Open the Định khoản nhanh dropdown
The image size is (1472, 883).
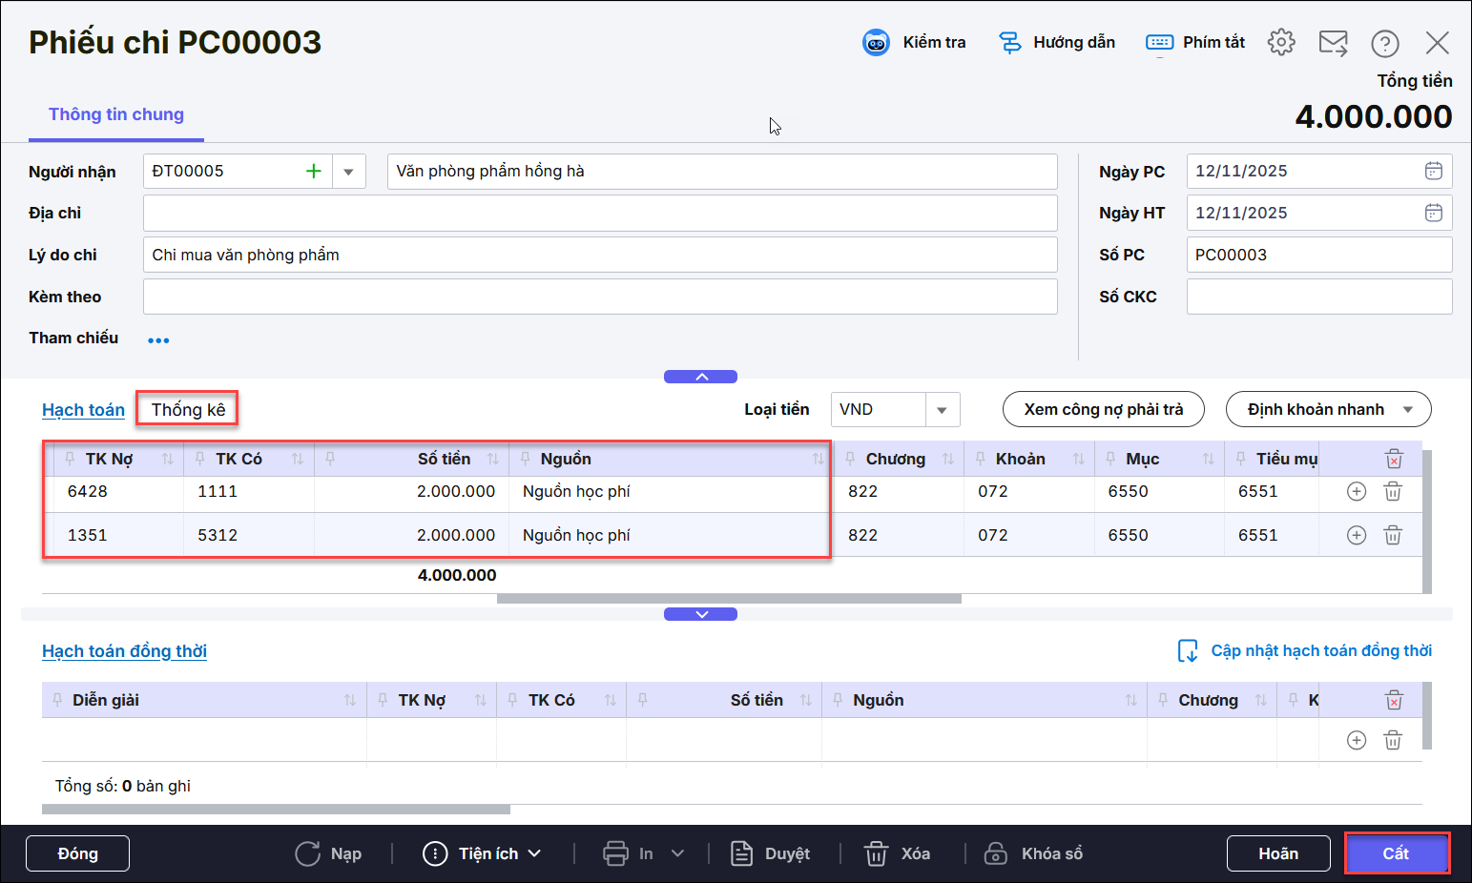pos(1407,410)
